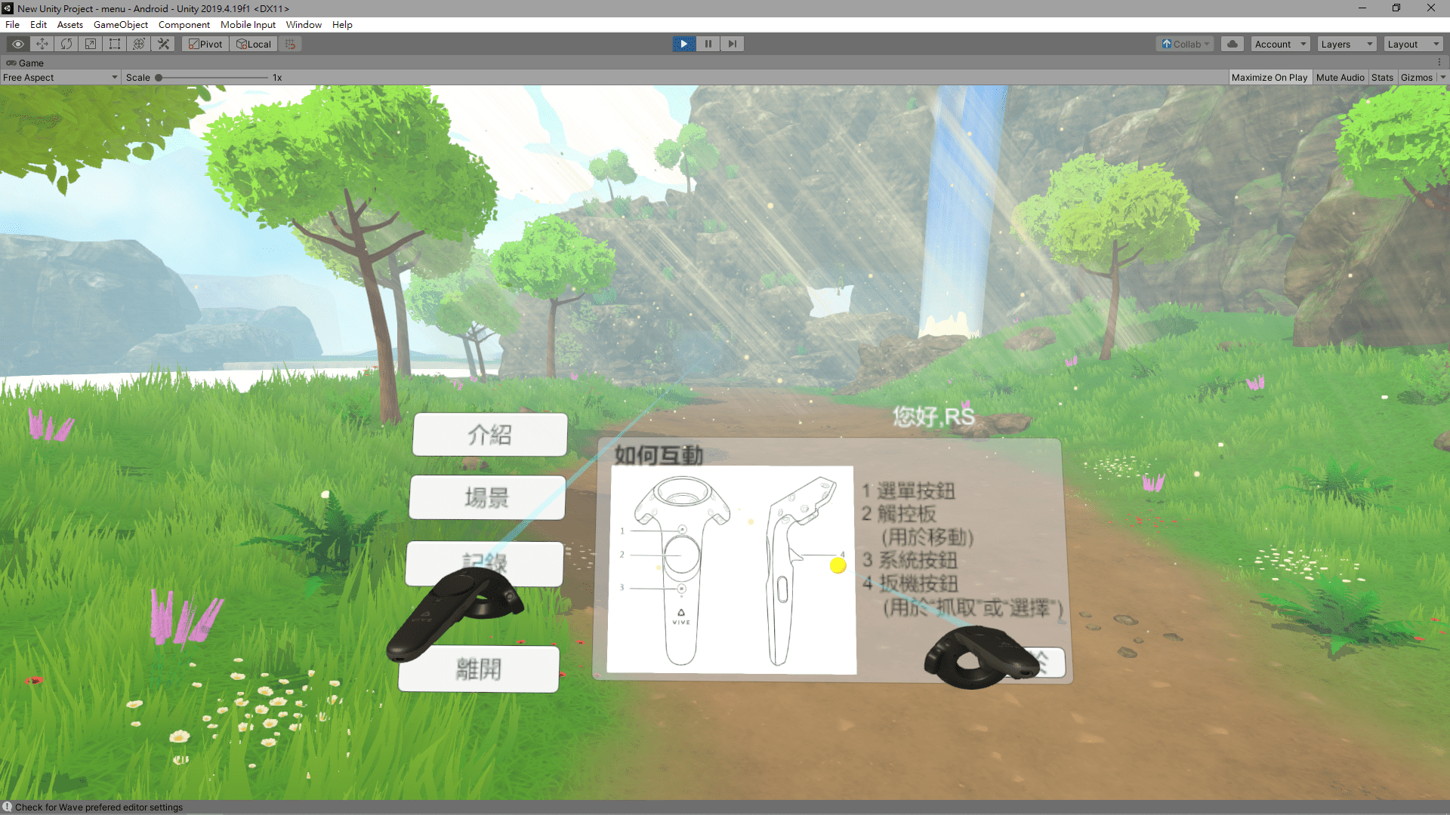Open the Component menu

(x=184, y=24)
